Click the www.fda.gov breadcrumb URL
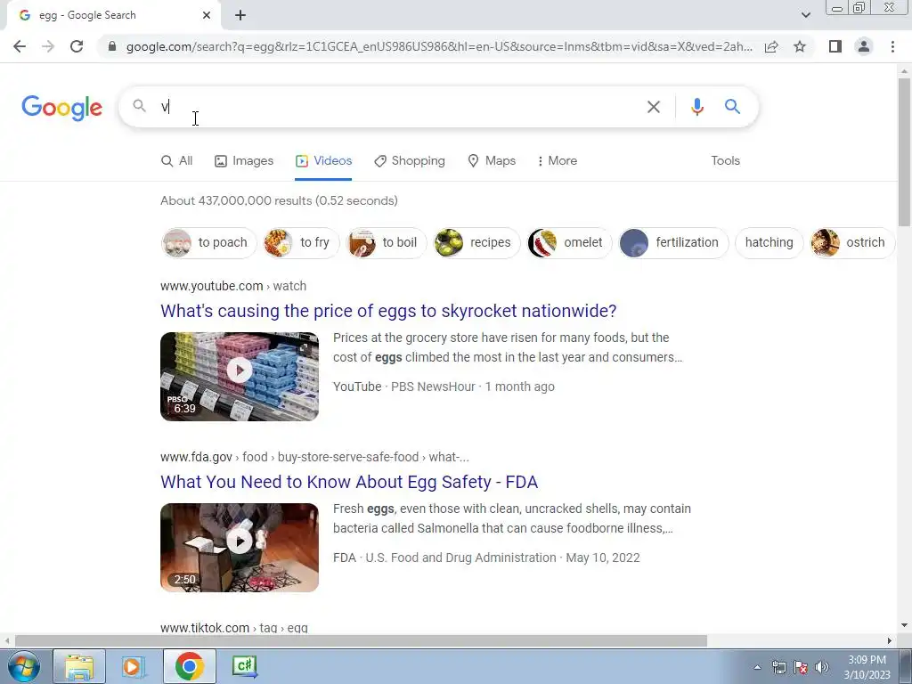Image resolution: width=912 pixels, height=684 pixels. click(314, 457)
